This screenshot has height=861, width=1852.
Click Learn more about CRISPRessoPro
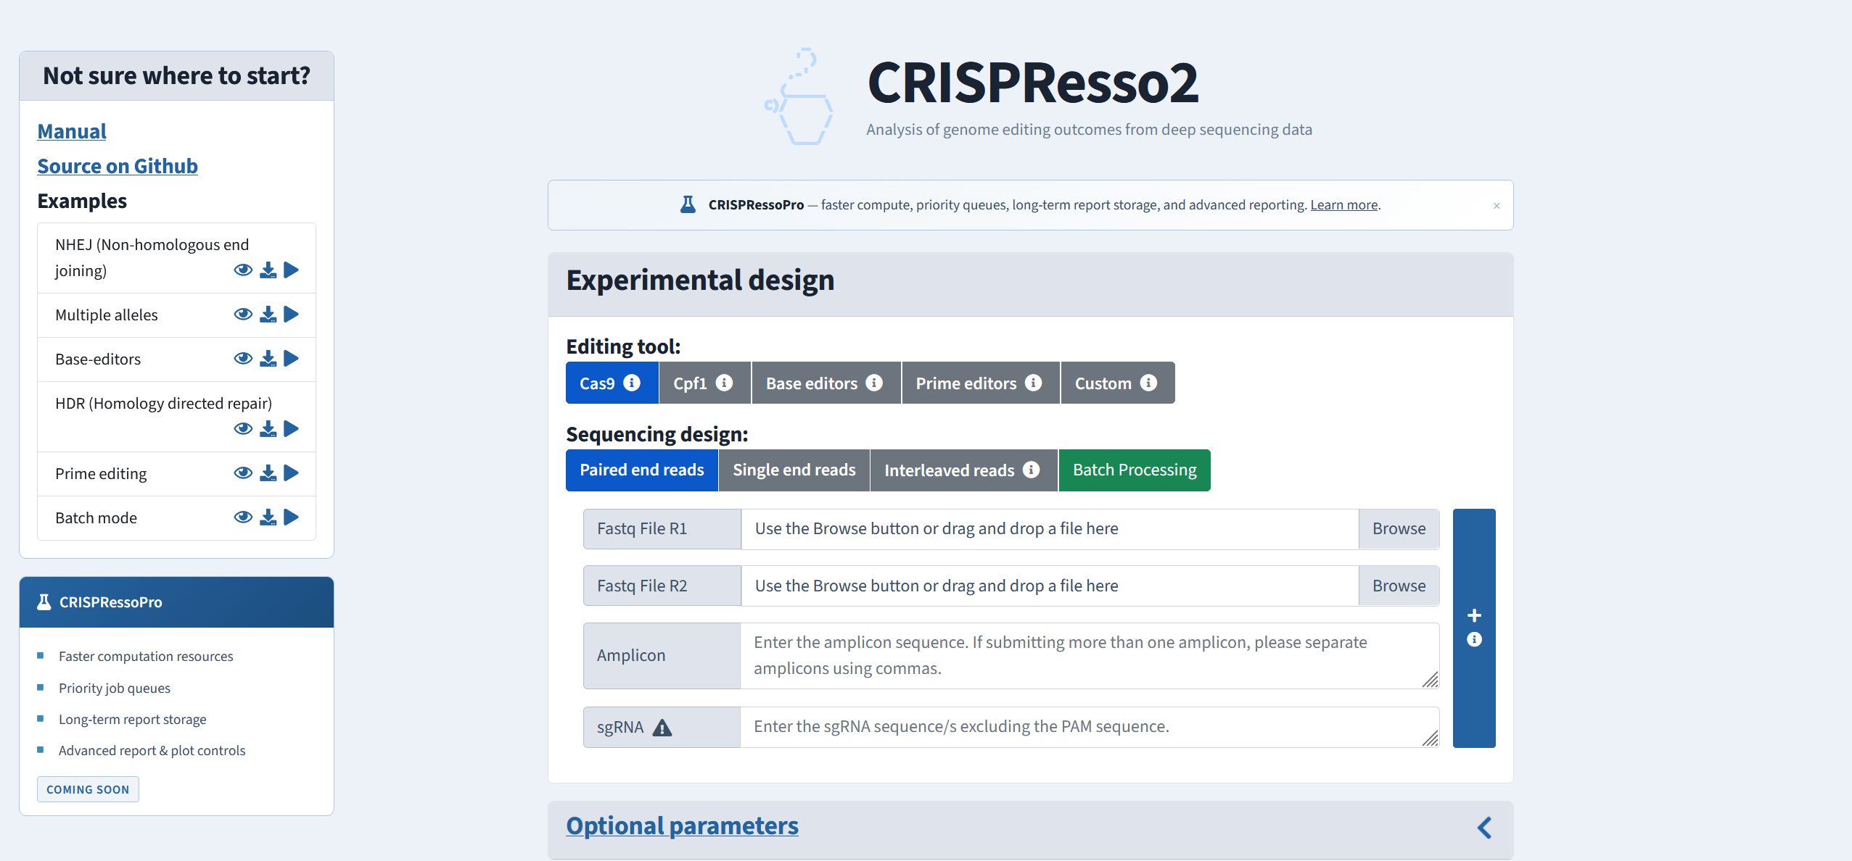click(1343, 204)
